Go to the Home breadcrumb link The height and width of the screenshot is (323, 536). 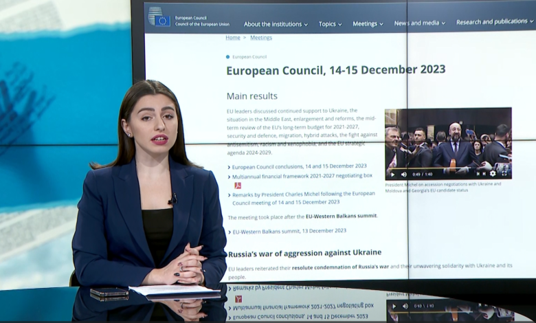point(233,38)
